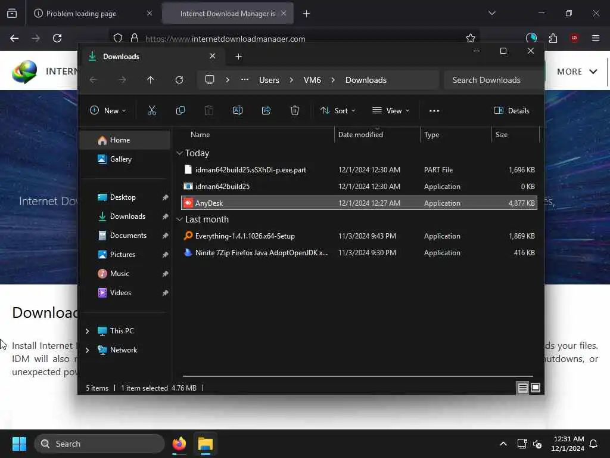Sort by the Type column header

pos(456,135)
